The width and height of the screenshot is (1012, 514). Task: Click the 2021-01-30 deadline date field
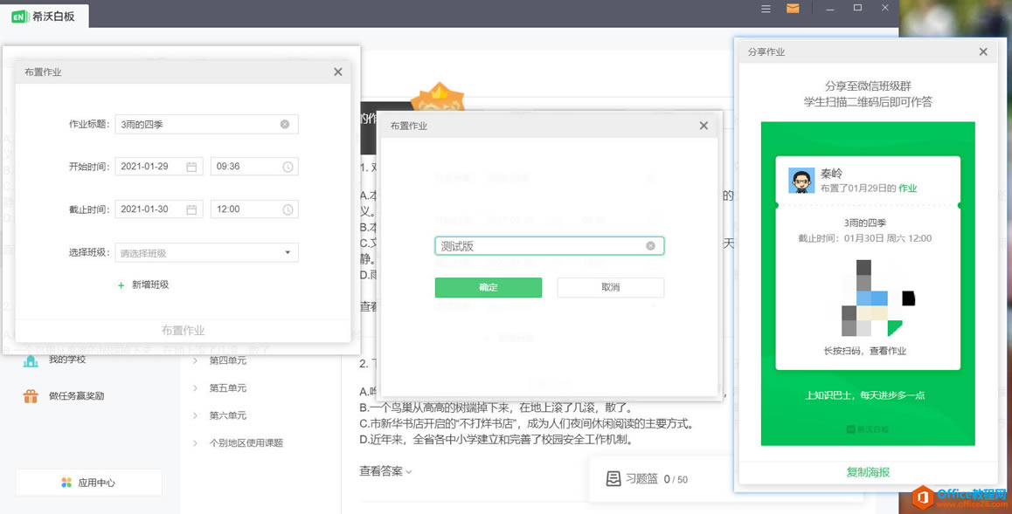coord(159,209)
